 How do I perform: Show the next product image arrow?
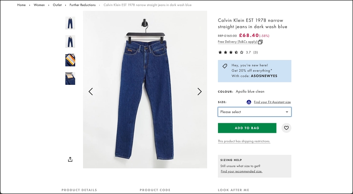[x=199, y=91]
